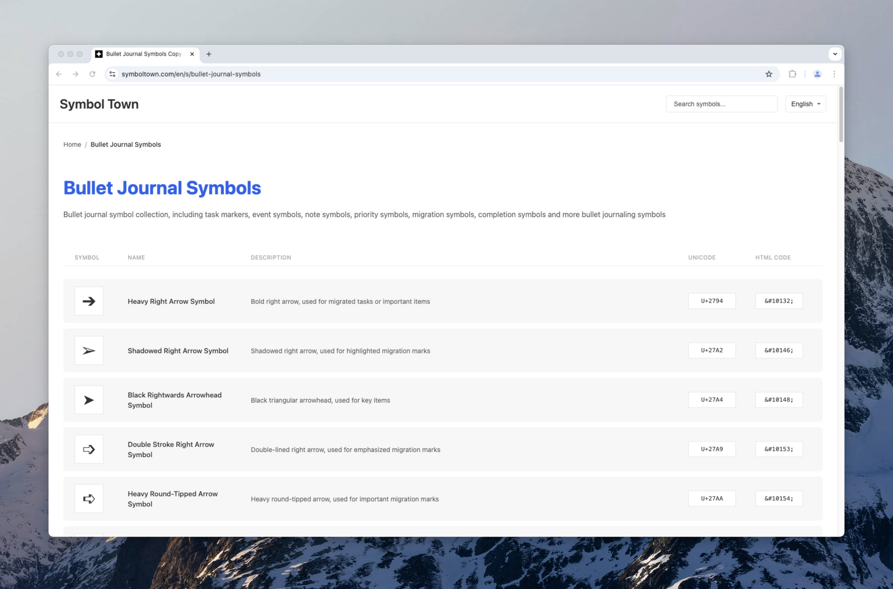
Task: Reload the page
Action: click(x=92, y=74)
